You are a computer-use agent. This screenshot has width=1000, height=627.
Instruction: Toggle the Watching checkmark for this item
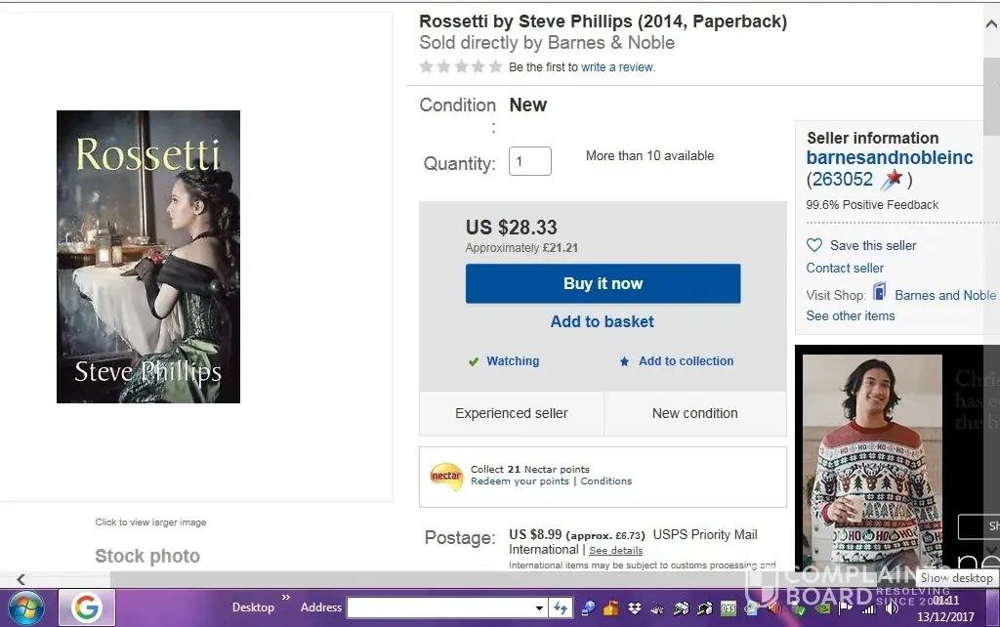pyautogui.click(x=474, y=361)
